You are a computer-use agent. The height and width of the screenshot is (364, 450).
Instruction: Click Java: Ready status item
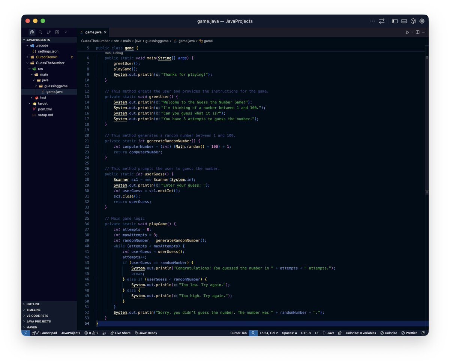click(146, 333)
